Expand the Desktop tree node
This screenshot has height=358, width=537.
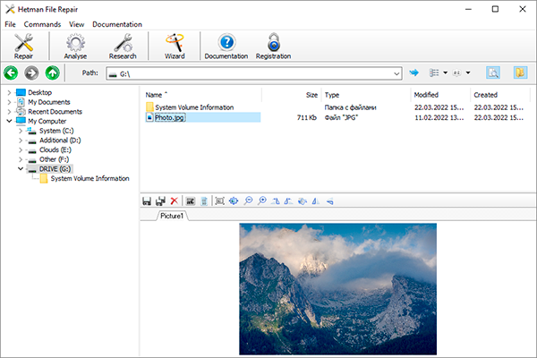point(9,92)
